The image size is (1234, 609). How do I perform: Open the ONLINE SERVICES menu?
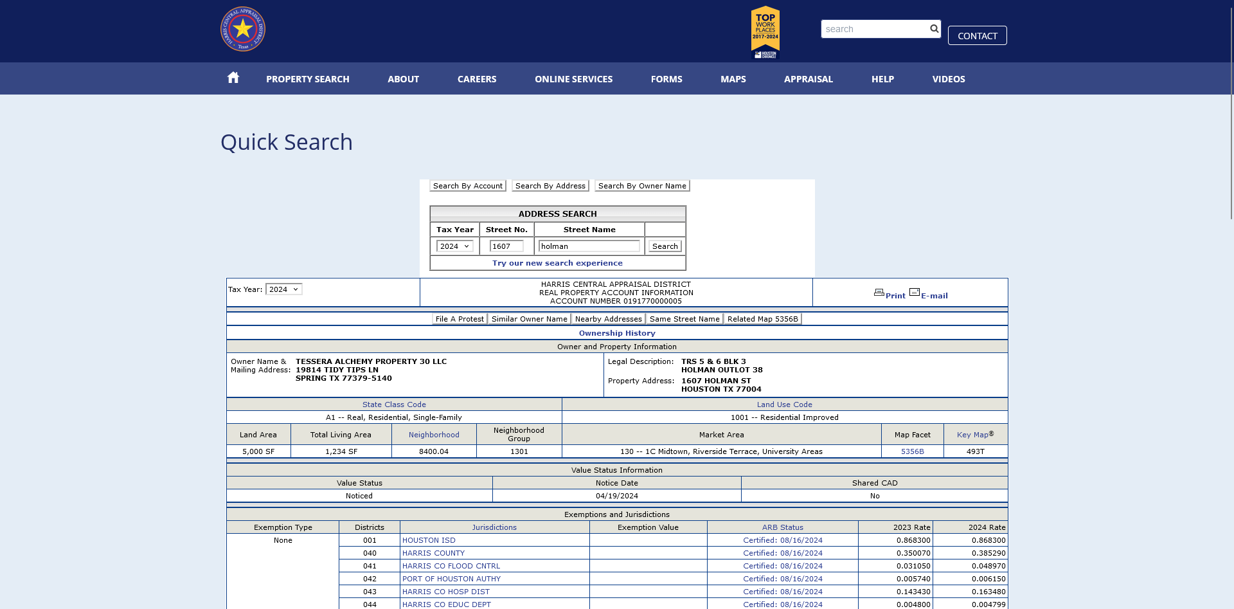tap(573, 79)
